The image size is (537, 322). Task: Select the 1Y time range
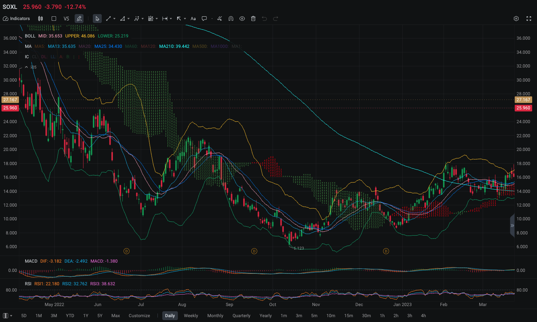[x=86, y=316]
